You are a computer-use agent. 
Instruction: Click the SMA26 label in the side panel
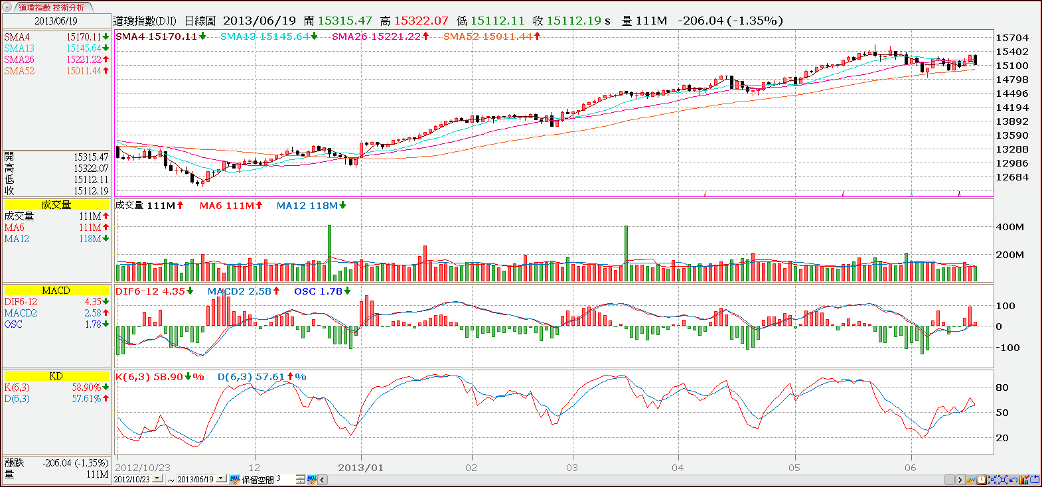[x=19, y=60]
